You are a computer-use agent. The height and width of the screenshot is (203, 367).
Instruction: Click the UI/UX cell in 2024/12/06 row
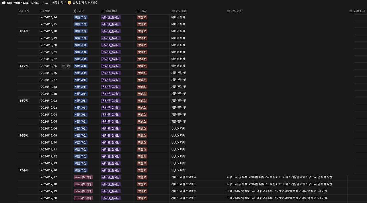[178, 129]
